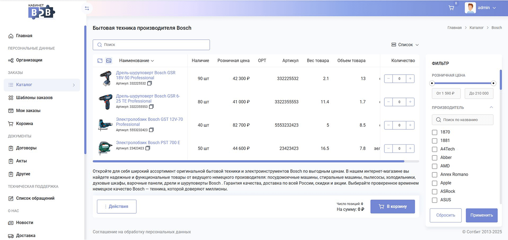This screenshot has width=508, height=240.
Task: Check the Anrex Romano checkbox
Action: click(x=434, y=175)
